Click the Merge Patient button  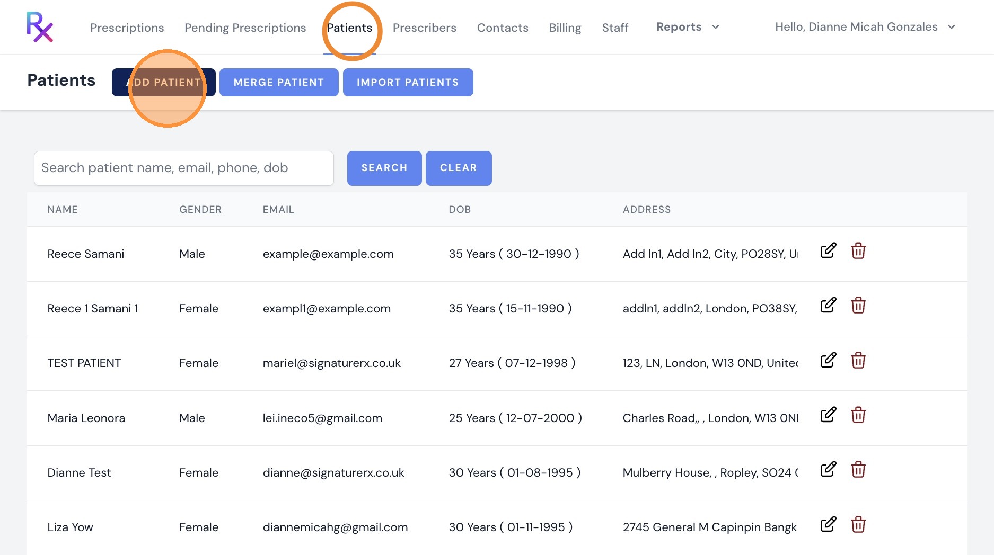pos(279,82)
